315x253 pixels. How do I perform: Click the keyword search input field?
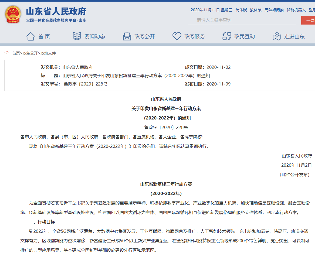click(x=243, y=20)
